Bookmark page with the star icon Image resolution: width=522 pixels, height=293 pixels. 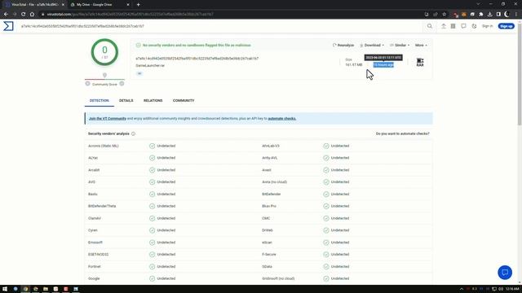point(444,15)
